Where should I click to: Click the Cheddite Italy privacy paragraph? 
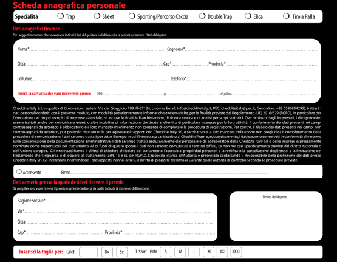tap(167, 134)
